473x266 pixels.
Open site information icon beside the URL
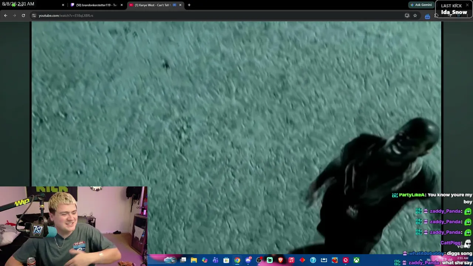tap(34, 16)
